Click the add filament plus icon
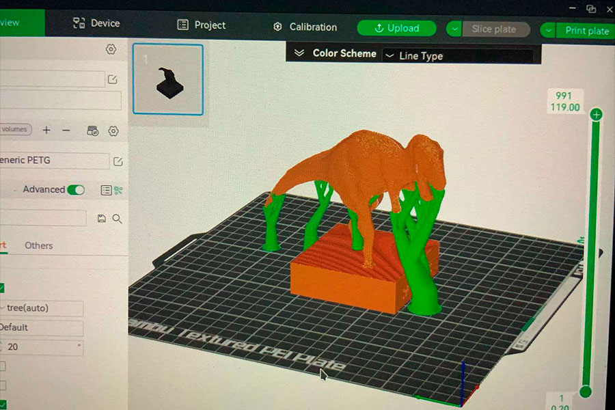 [46, 130]
